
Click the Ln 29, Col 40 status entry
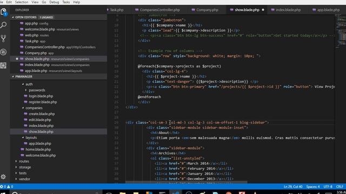(293, 187)
